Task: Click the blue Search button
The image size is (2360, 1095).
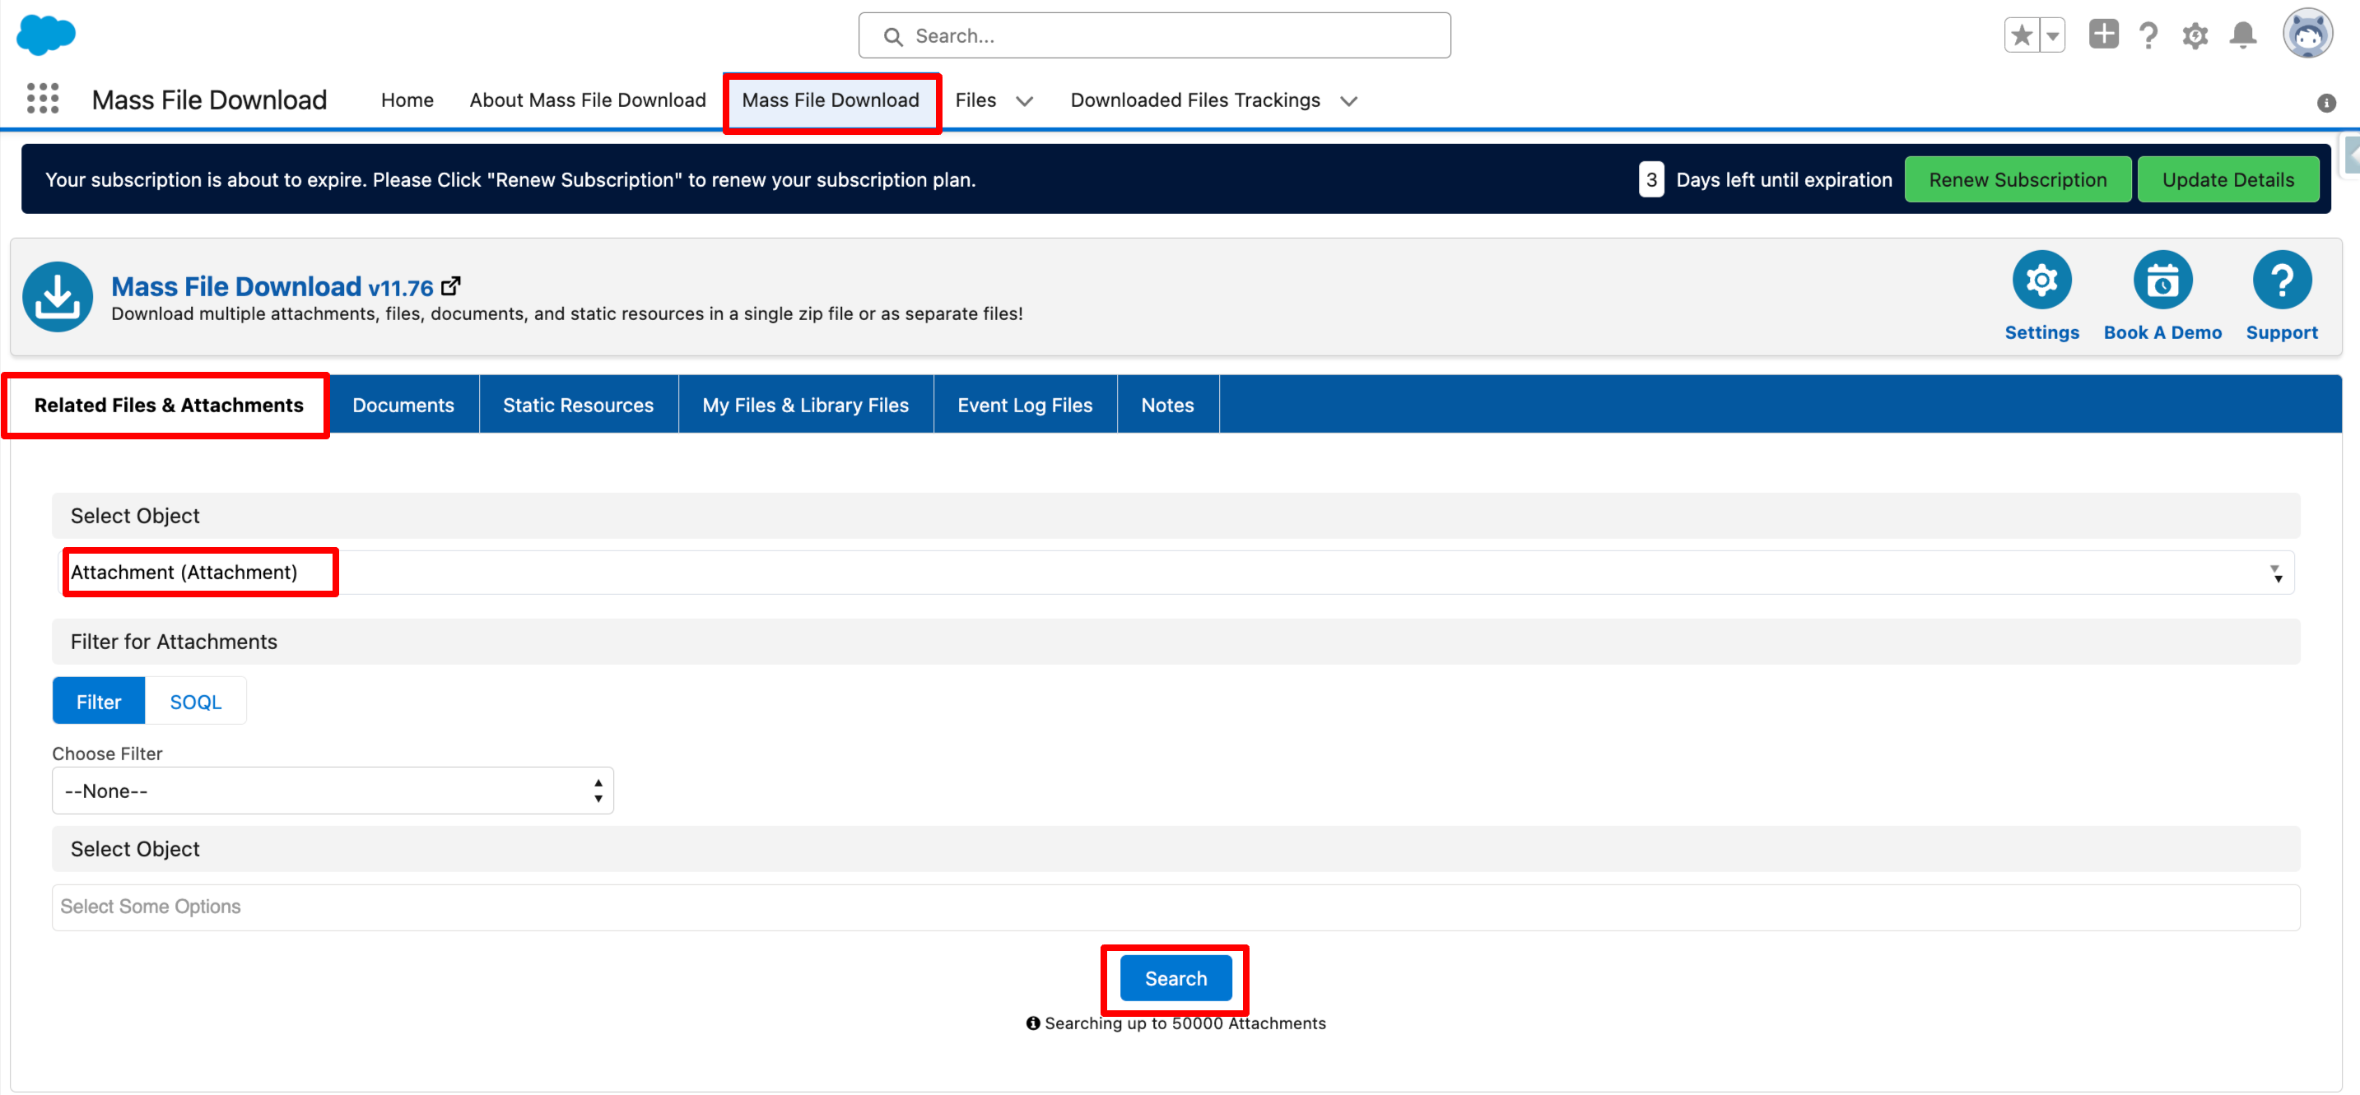Action: 1175,978
